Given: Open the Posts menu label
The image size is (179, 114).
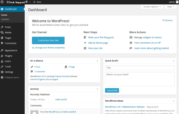Looking at the screenshot, I should [x=8, y=27].
